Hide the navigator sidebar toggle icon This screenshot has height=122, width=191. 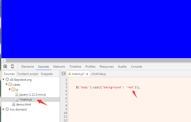point(63,74)
